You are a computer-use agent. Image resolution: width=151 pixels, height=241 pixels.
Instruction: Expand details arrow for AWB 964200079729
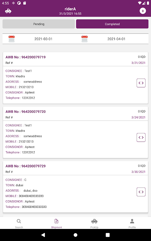pyautogui.click(x=141, y=192)
